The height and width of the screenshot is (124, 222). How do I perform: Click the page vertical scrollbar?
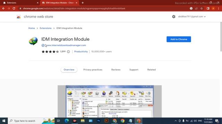click(x=221, y=37)
